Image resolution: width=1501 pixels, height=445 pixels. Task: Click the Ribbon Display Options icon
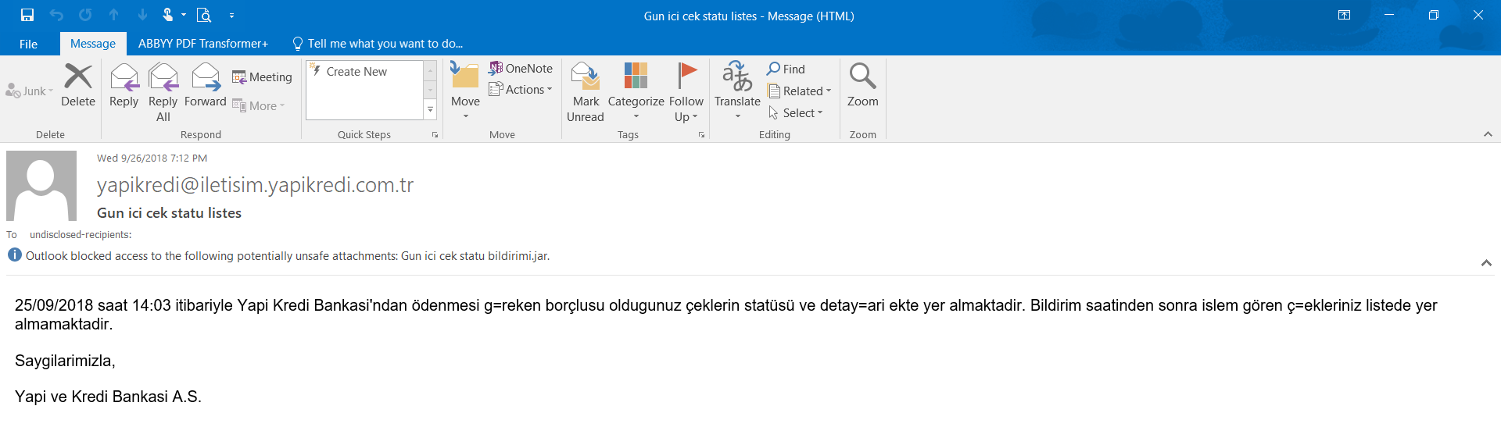point(1345,16)
